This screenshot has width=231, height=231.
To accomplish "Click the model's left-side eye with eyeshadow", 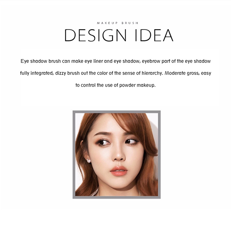I will coord(104,142).
